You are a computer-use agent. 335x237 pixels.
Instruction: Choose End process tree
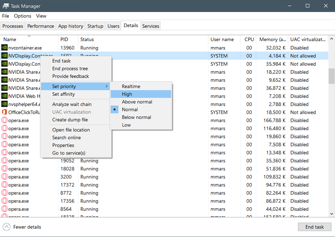76,69
